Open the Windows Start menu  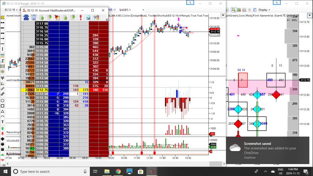(x=5, y=171)
